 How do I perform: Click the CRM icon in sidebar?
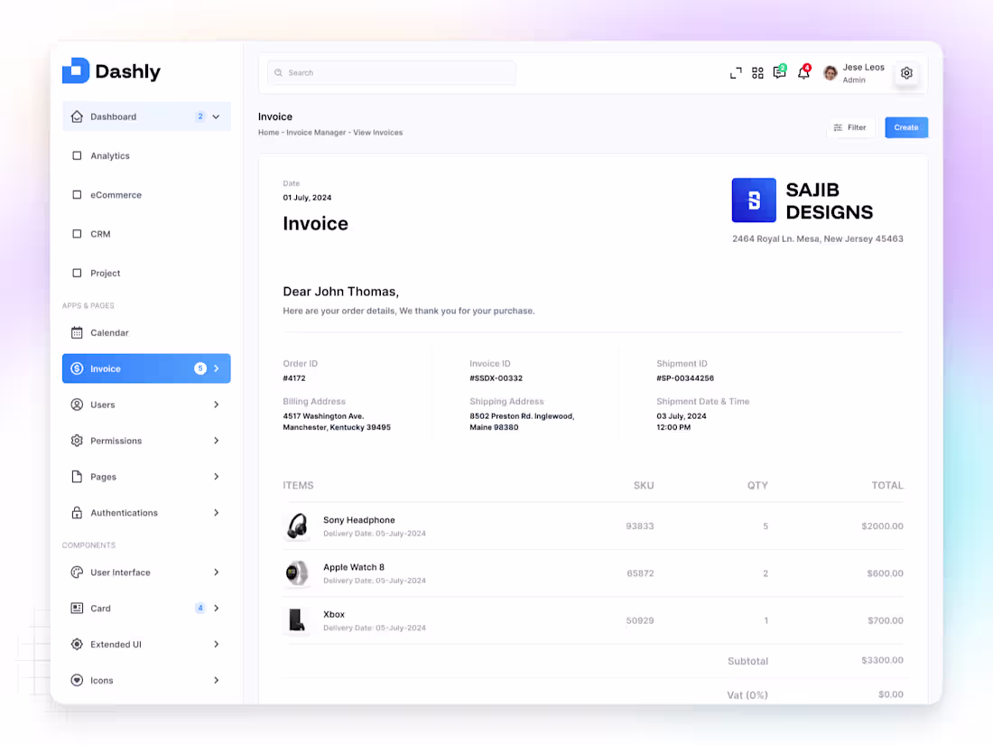point(77,234)
